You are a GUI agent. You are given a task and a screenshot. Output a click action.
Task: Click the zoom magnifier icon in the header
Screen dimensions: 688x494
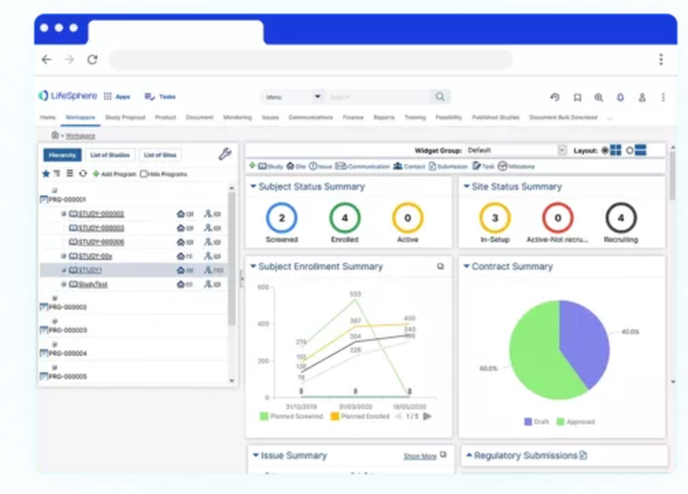point(599,98)
